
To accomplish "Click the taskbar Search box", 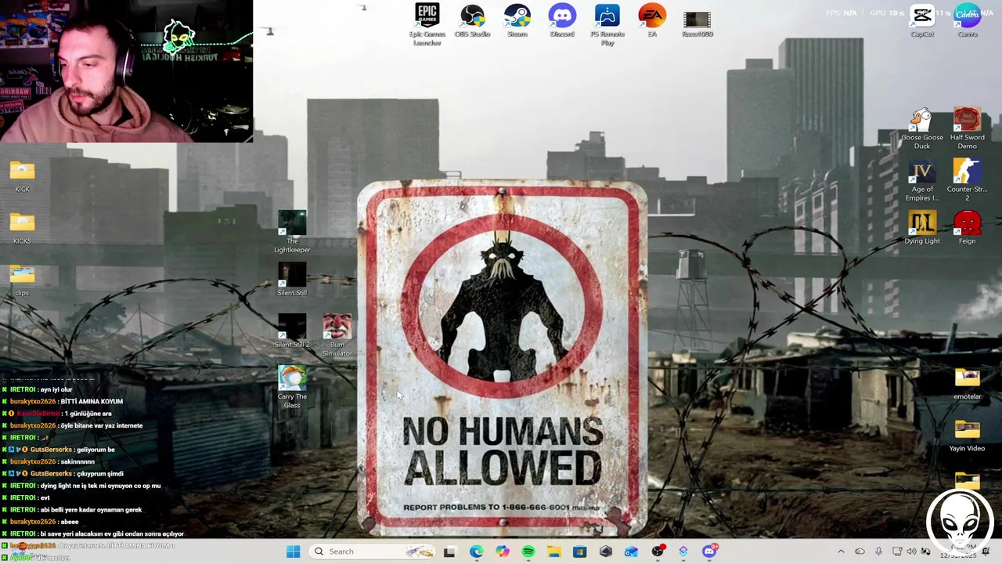I will [x=371, y=551].
